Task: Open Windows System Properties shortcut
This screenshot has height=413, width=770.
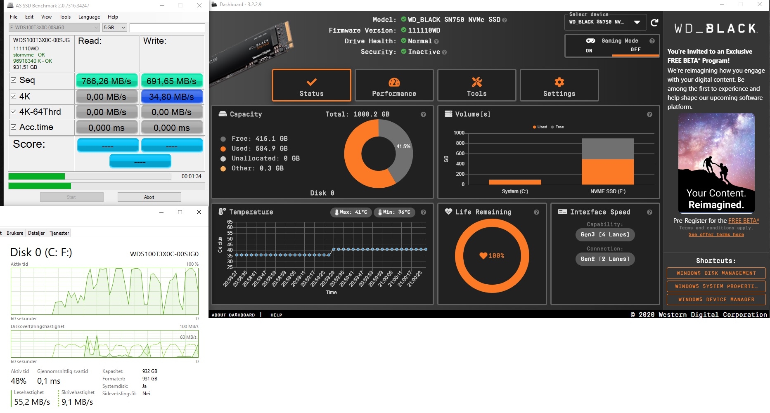Action: tap(716, 286)
